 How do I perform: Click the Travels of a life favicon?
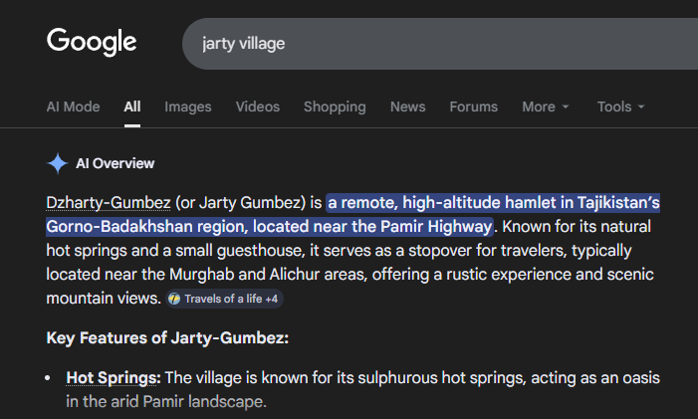tap(174, 299)
